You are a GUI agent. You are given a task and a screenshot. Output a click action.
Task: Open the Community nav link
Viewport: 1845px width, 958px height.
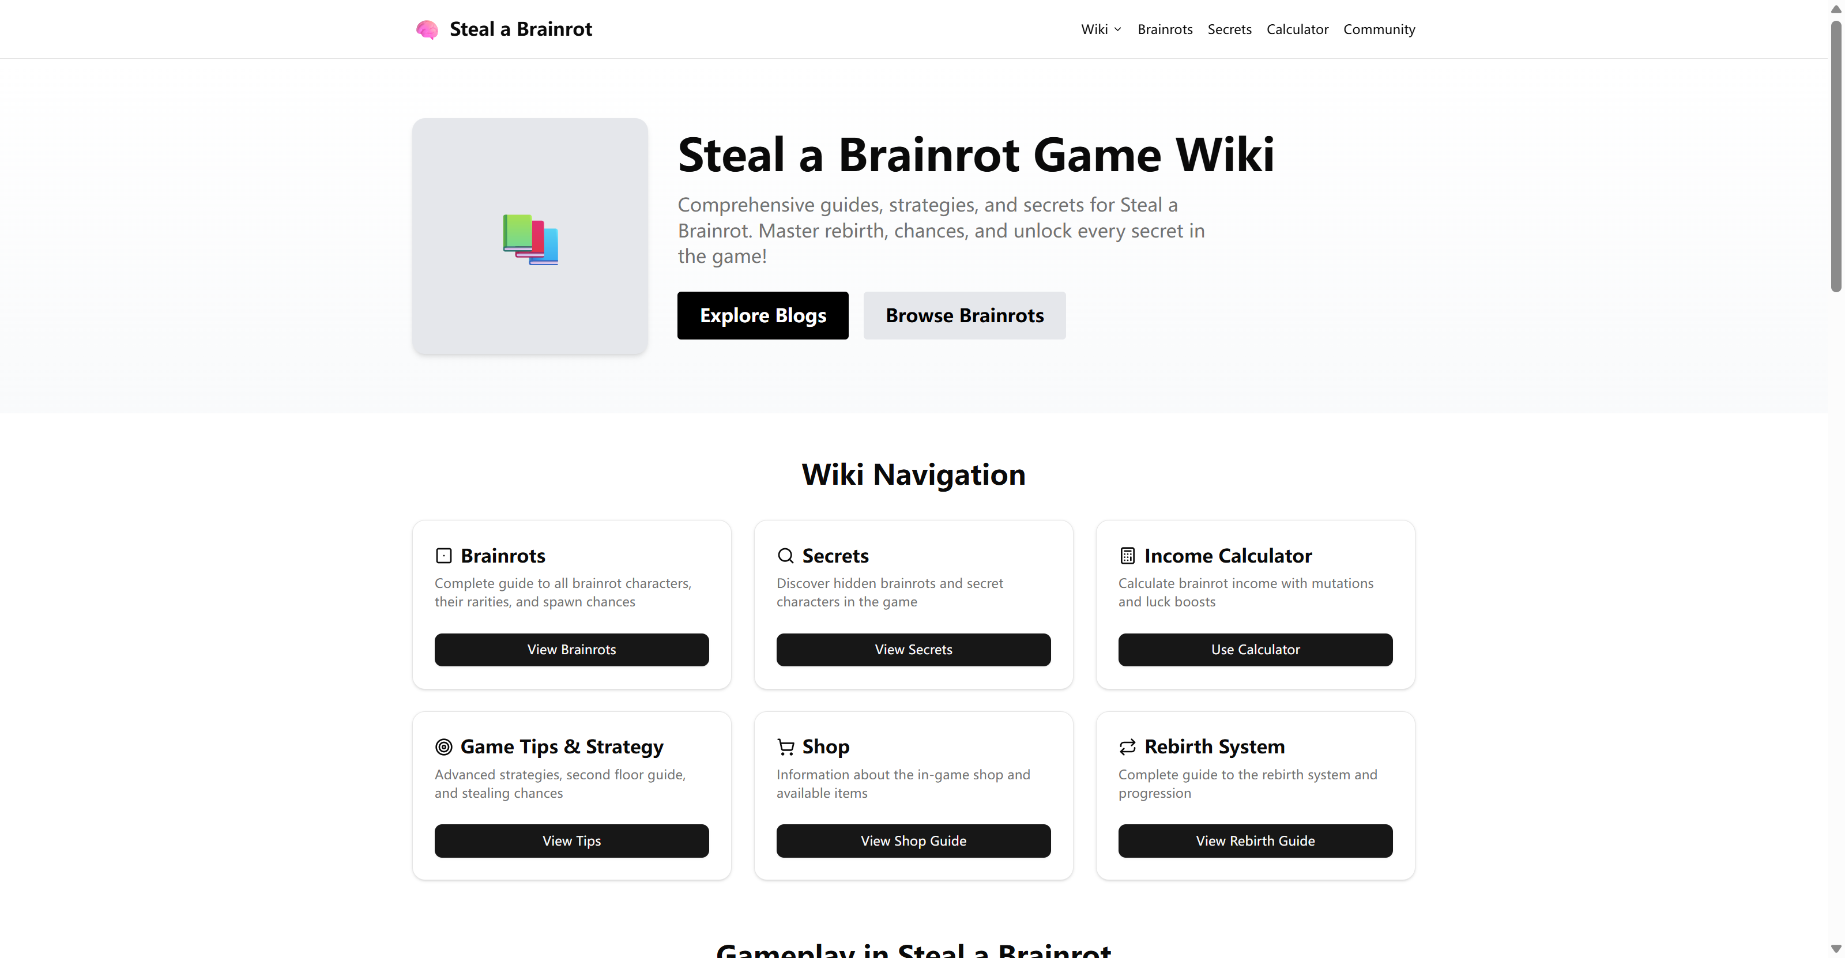click(1379, 29)
